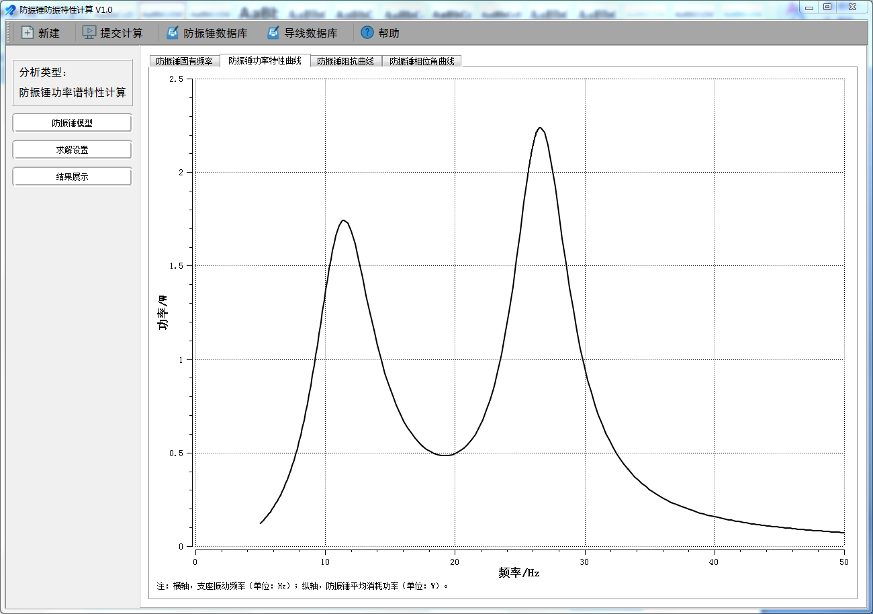Maximize the application window
The image size is (873, 614).
coord(827,7)
